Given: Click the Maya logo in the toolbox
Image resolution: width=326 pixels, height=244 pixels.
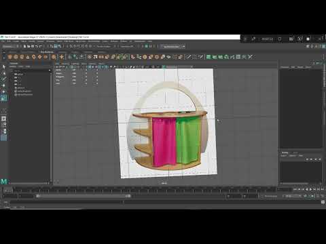Looking at the screenshot, I should click(4, 181).
